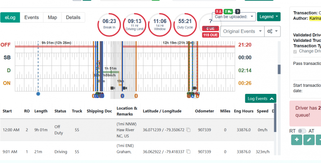Click the timeline vertical scrollbar handle
The height and width of the screenshot is (163, 321).
click(279, 70)
